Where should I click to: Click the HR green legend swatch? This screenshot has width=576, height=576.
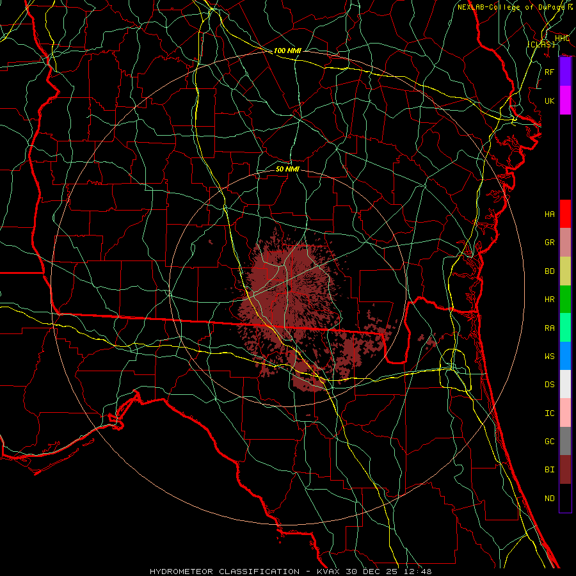click(565, 299)
